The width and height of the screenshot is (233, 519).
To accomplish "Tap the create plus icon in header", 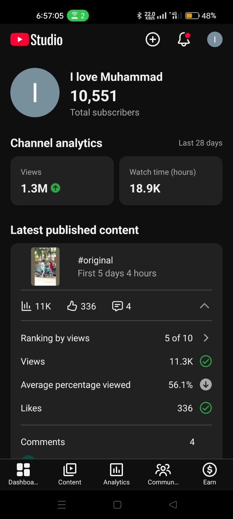I will point(153,40).
